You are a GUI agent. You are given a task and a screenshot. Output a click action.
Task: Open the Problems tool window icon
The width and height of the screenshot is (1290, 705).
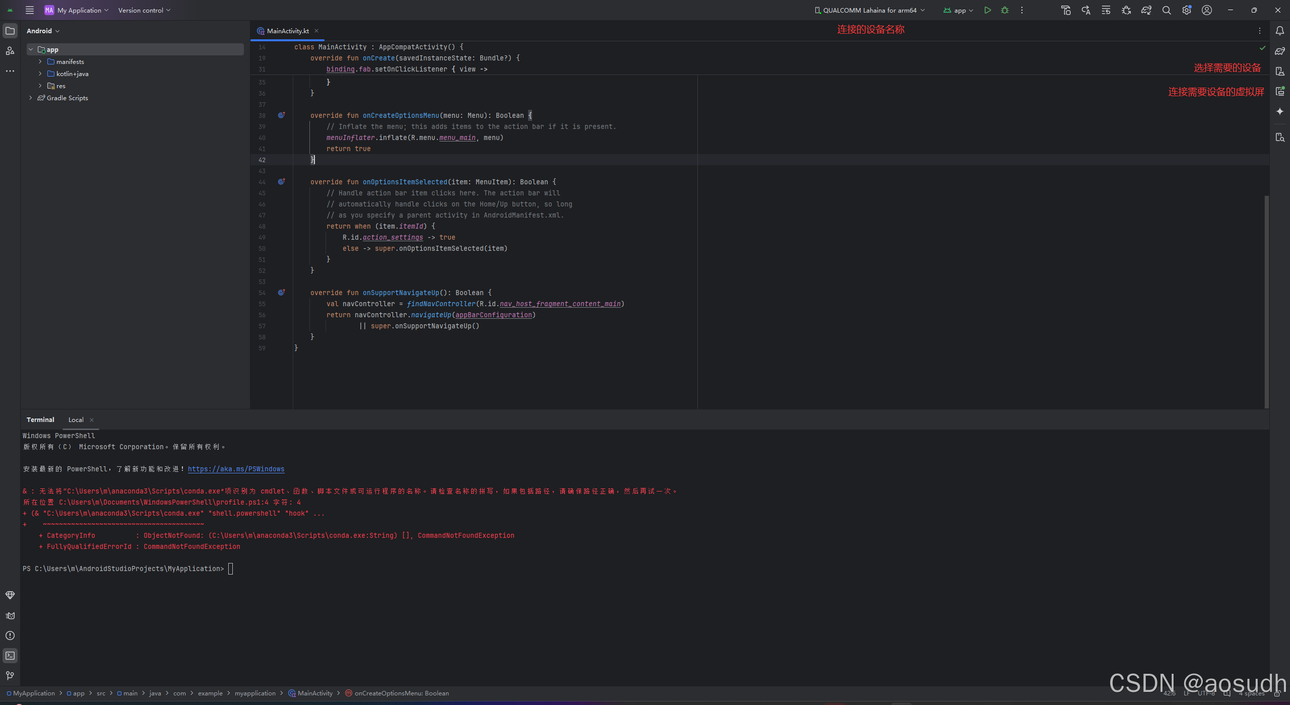(x=10, y=636)
